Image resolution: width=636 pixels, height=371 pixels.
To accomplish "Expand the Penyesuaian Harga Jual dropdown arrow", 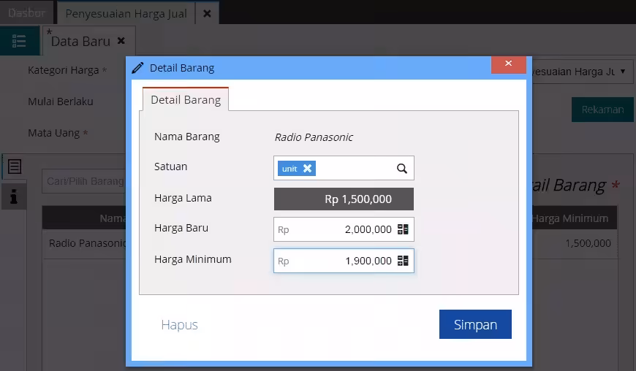I will click(x=623, y=72).
